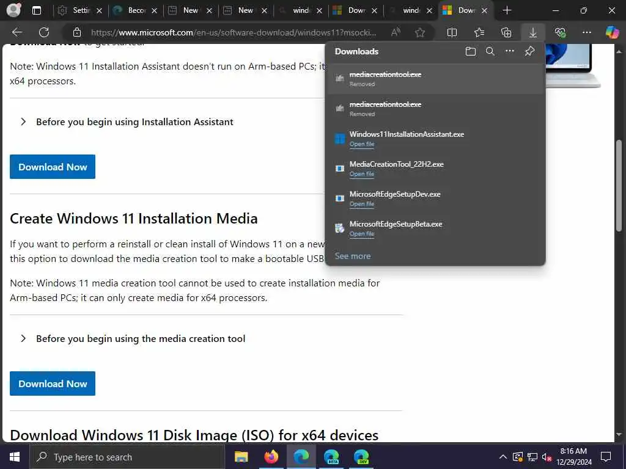Image resolution: width=626 pixels, height=469 pixels.
Task: Search downloads with magnifier icon
Action: (x=490, y=51)
